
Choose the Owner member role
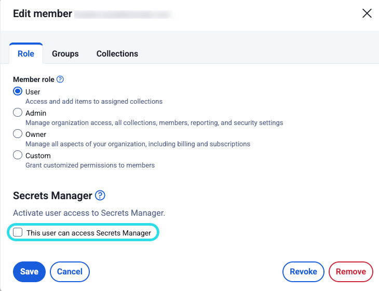point(18,134)
